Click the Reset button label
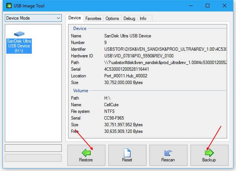 (x=127, y=160)
